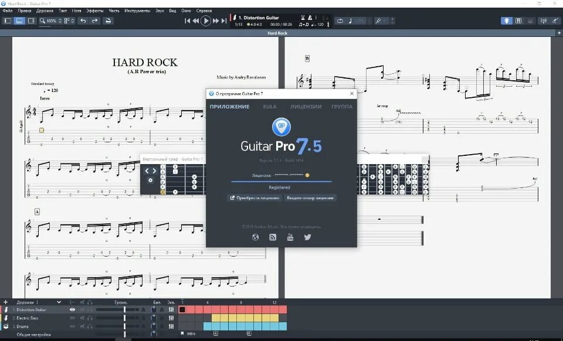This screenshot has width=563, height=341.
Task: Open the Дорожка menu
Action: click(45, 11)
